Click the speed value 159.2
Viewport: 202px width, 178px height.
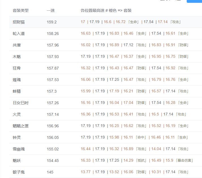click(51, 22)
